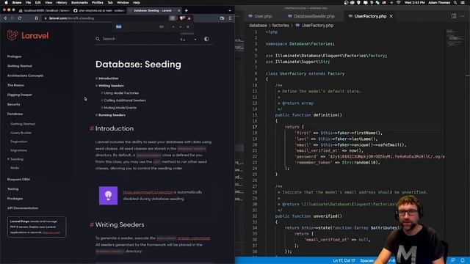Click the Writing Seeders heading anchor hash
Screen dimensions: 470x264
[92, 224]
